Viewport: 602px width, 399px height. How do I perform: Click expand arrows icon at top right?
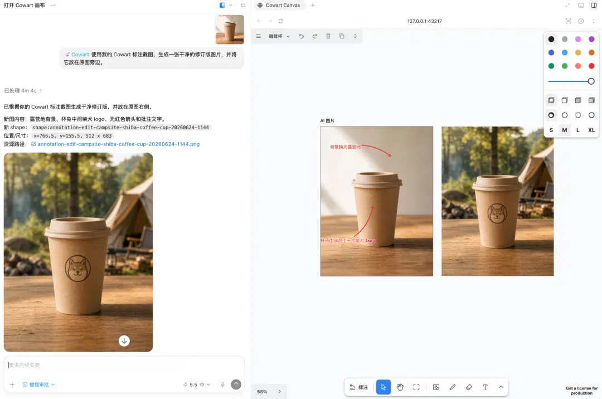tap(567, 6)
